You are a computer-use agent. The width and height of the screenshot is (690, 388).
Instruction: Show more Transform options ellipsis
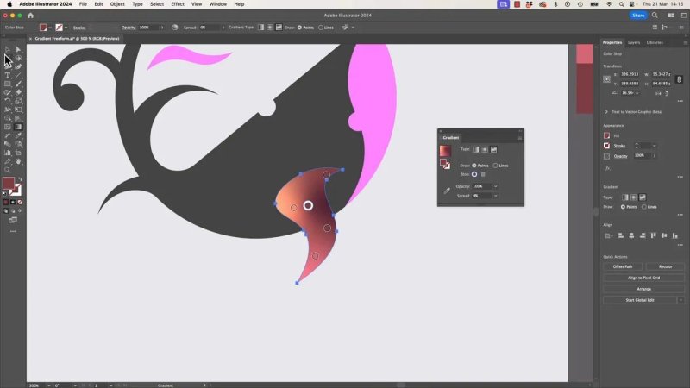681,101
